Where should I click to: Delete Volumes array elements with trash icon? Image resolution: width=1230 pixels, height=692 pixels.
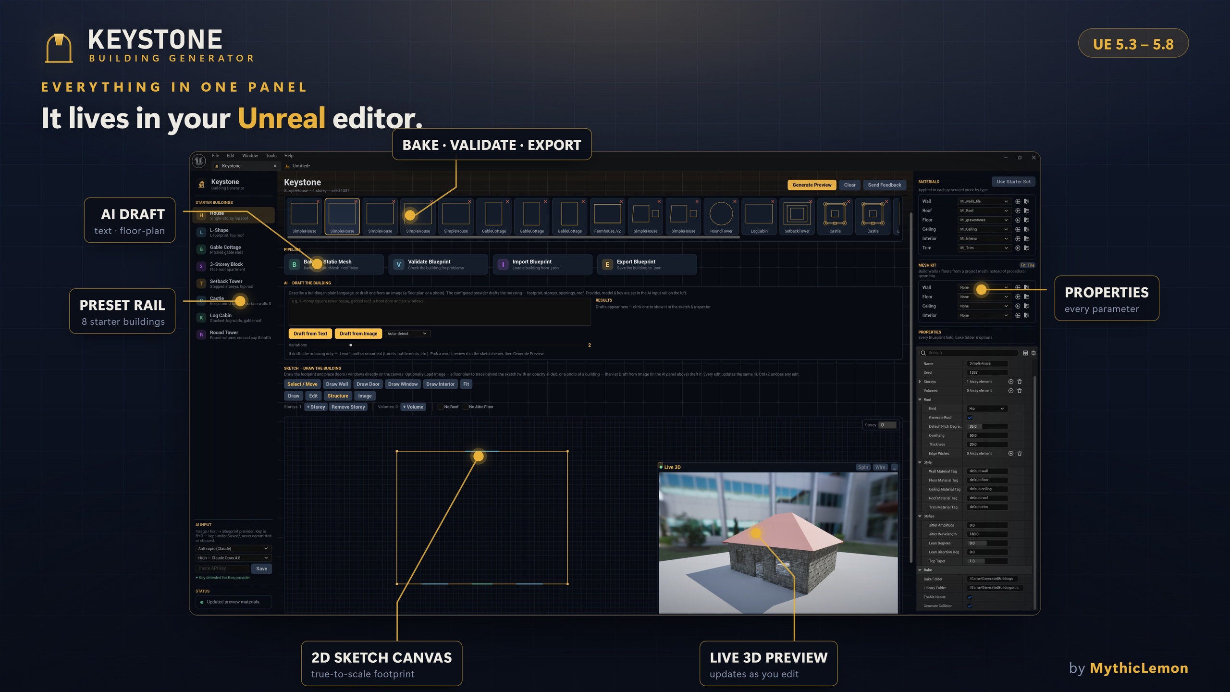(x=1020, y=391)
